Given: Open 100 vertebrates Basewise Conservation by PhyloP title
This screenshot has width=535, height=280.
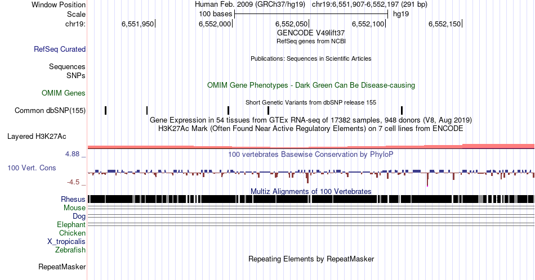Looking at the screenshot, I should tap(311, 154).
